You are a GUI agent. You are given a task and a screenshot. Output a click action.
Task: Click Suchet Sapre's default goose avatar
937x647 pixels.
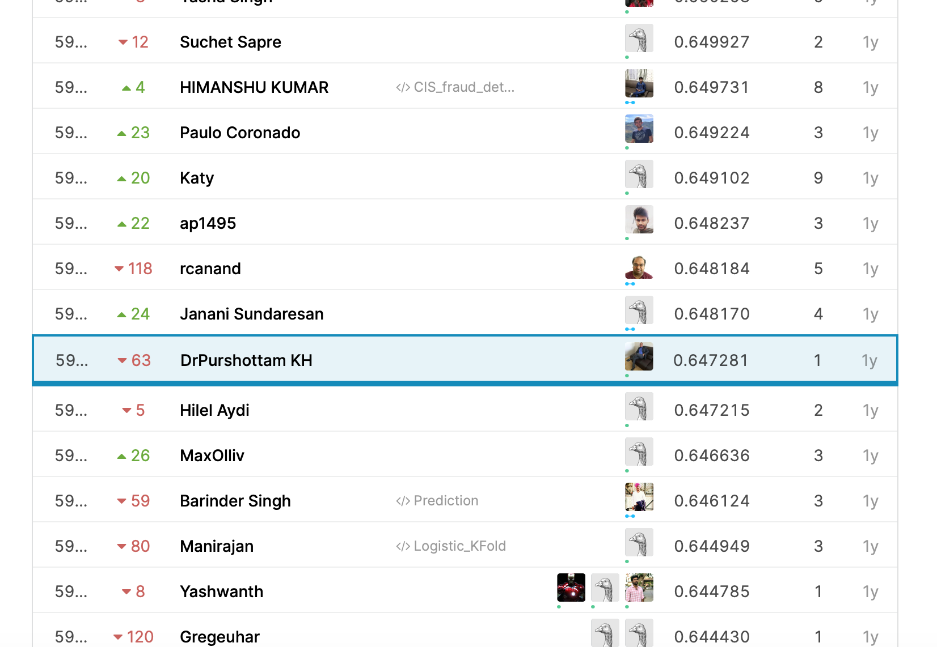tap(639, 39)
